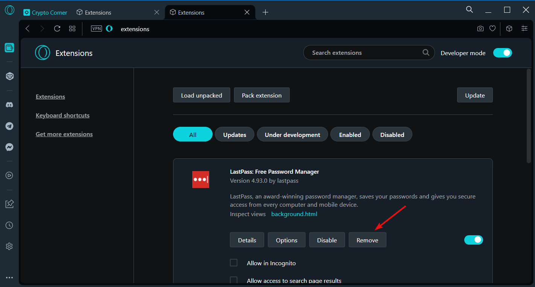Go back with the back arrow

pos(27,29)
